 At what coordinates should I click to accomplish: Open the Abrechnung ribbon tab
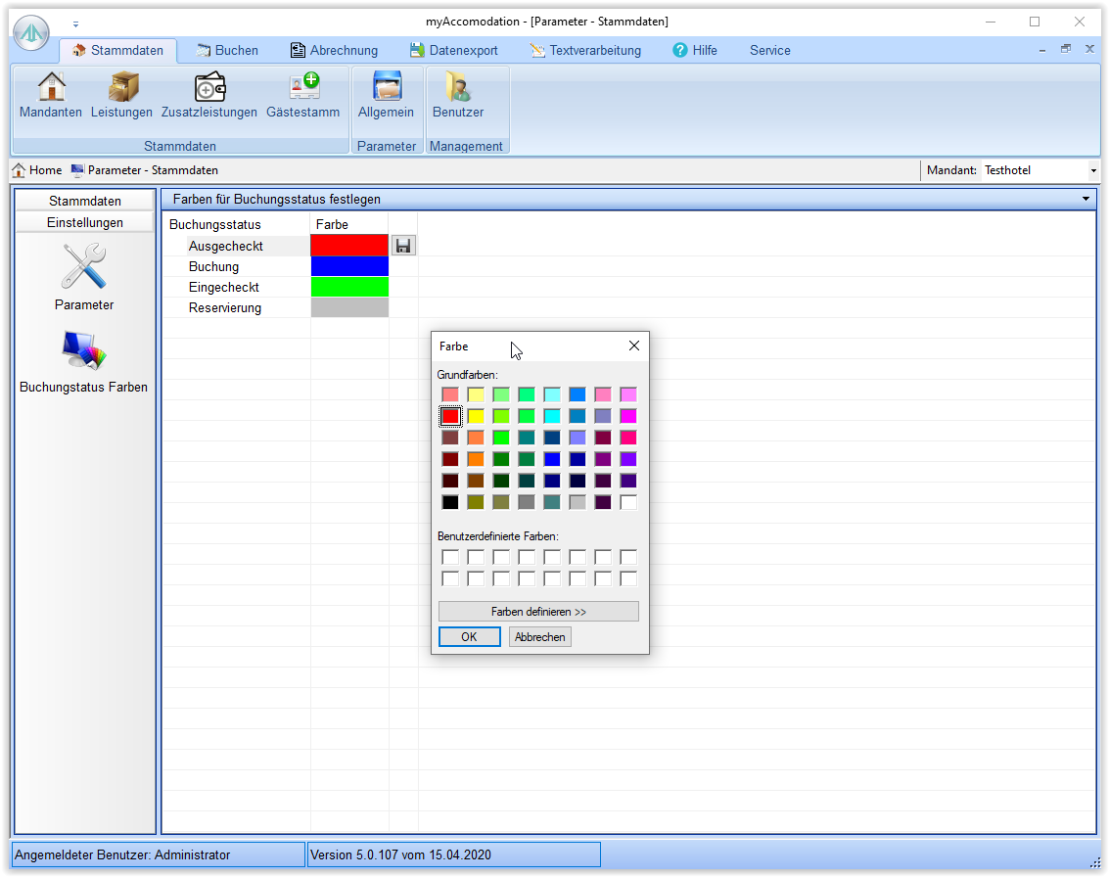coord(334,50)
